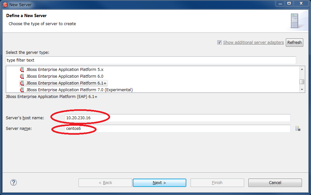Click the Refresh button
This screenshot has height=195, width=311.
(294, 42)
